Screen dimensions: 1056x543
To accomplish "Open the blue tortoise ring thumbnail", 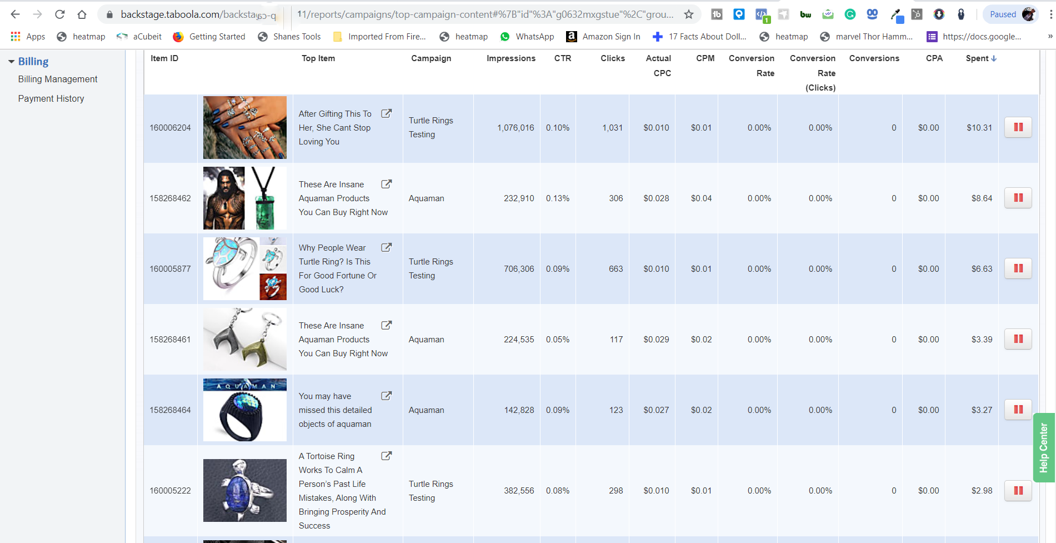I will [x=245, y=490].
